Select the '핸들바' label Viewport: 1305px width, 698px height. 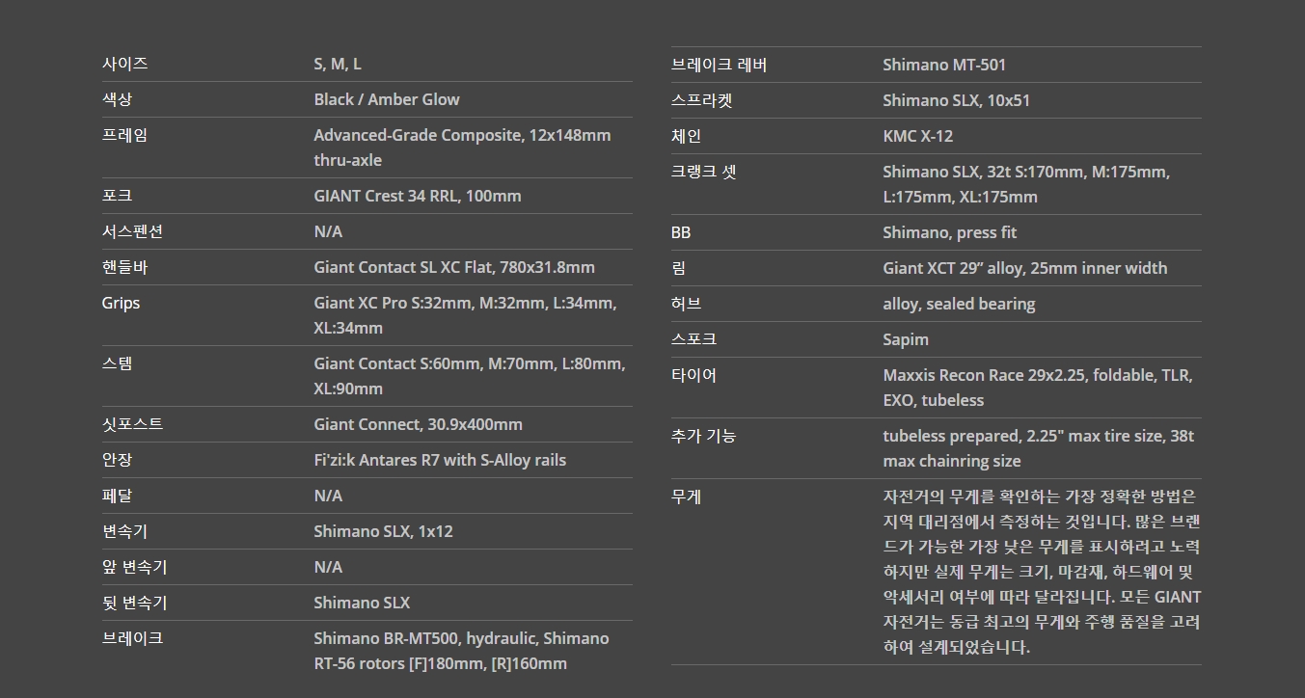(124, 267)
